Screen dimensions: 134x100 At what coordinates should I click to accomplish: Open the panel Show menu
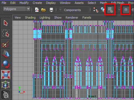click(58, 17)
